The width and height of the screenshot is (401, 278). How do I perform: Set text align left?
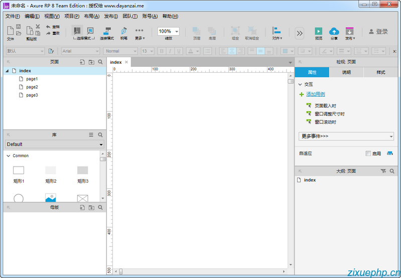pos(223,51)
